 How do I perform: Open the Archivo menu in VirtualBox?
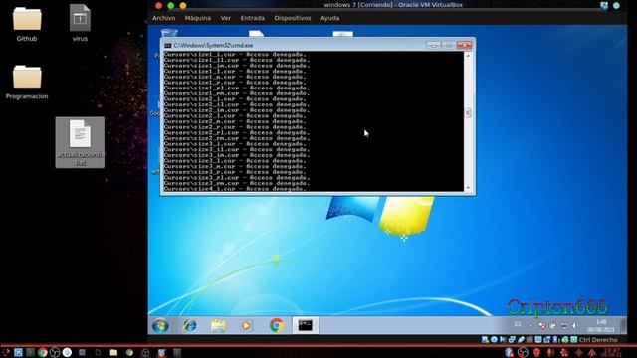click(163, 18)
